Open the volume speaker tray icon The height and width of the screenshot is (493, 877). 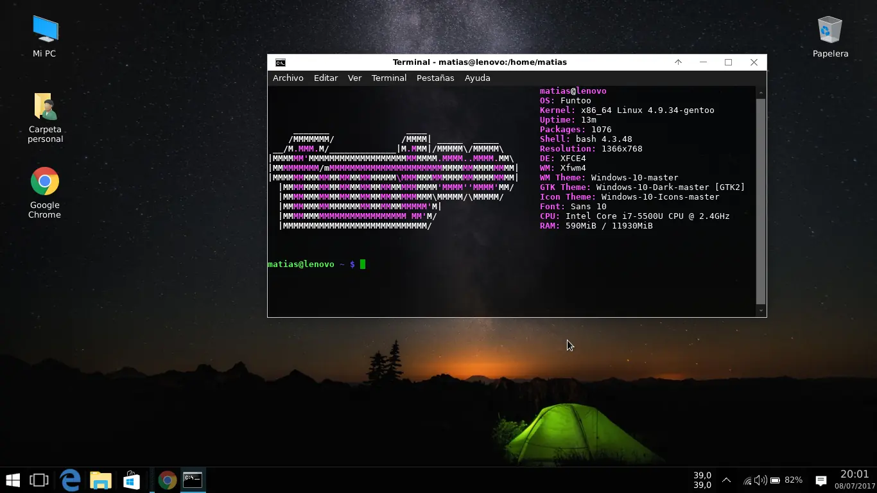click(761, 480)
